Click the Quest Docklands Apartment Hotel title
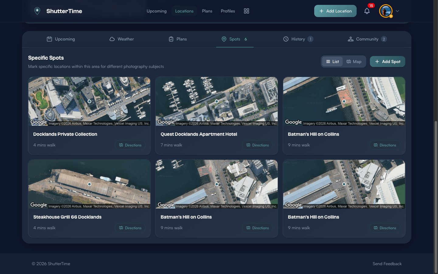This screenshot has width=438, height=274. coord(199,134)
